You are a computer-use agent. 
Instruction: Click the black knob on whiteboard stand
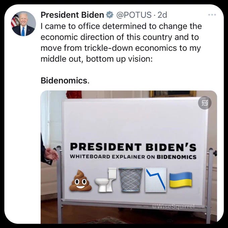(x=216, y=153)
